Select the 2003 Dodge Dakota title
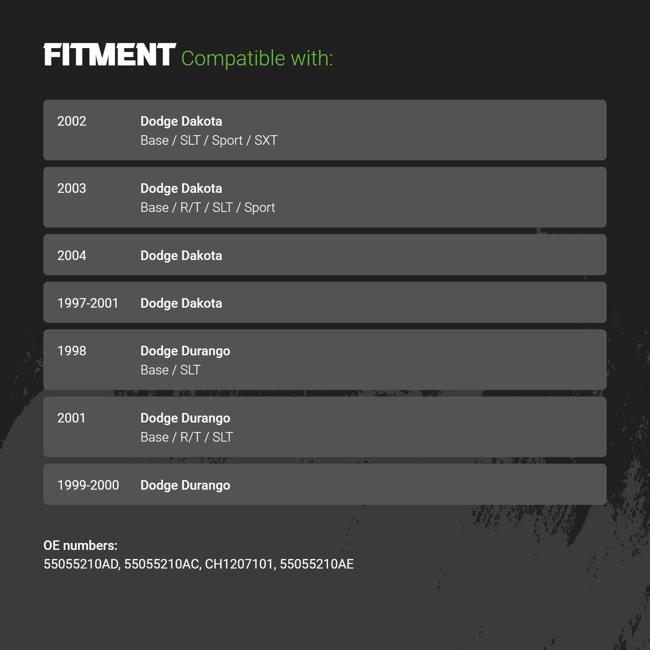 [181, 188]
